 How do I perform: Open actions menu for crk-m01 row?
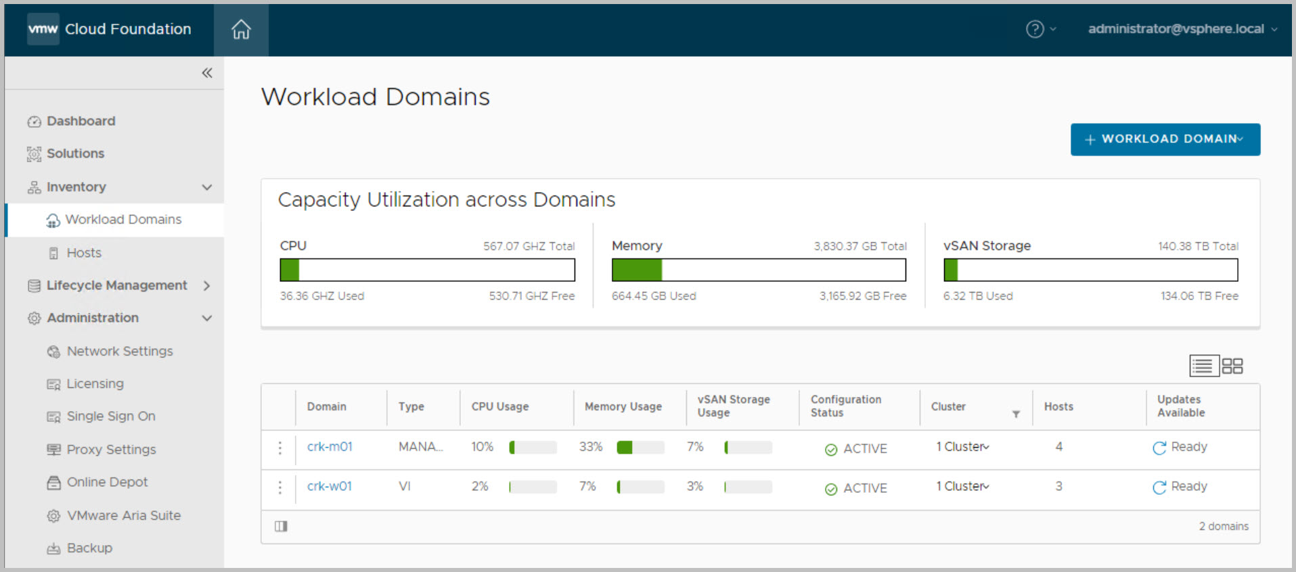coord(280,448)
